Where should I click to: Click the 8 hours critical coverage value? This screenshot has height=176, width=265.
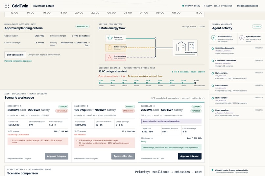tap(40, 43)
